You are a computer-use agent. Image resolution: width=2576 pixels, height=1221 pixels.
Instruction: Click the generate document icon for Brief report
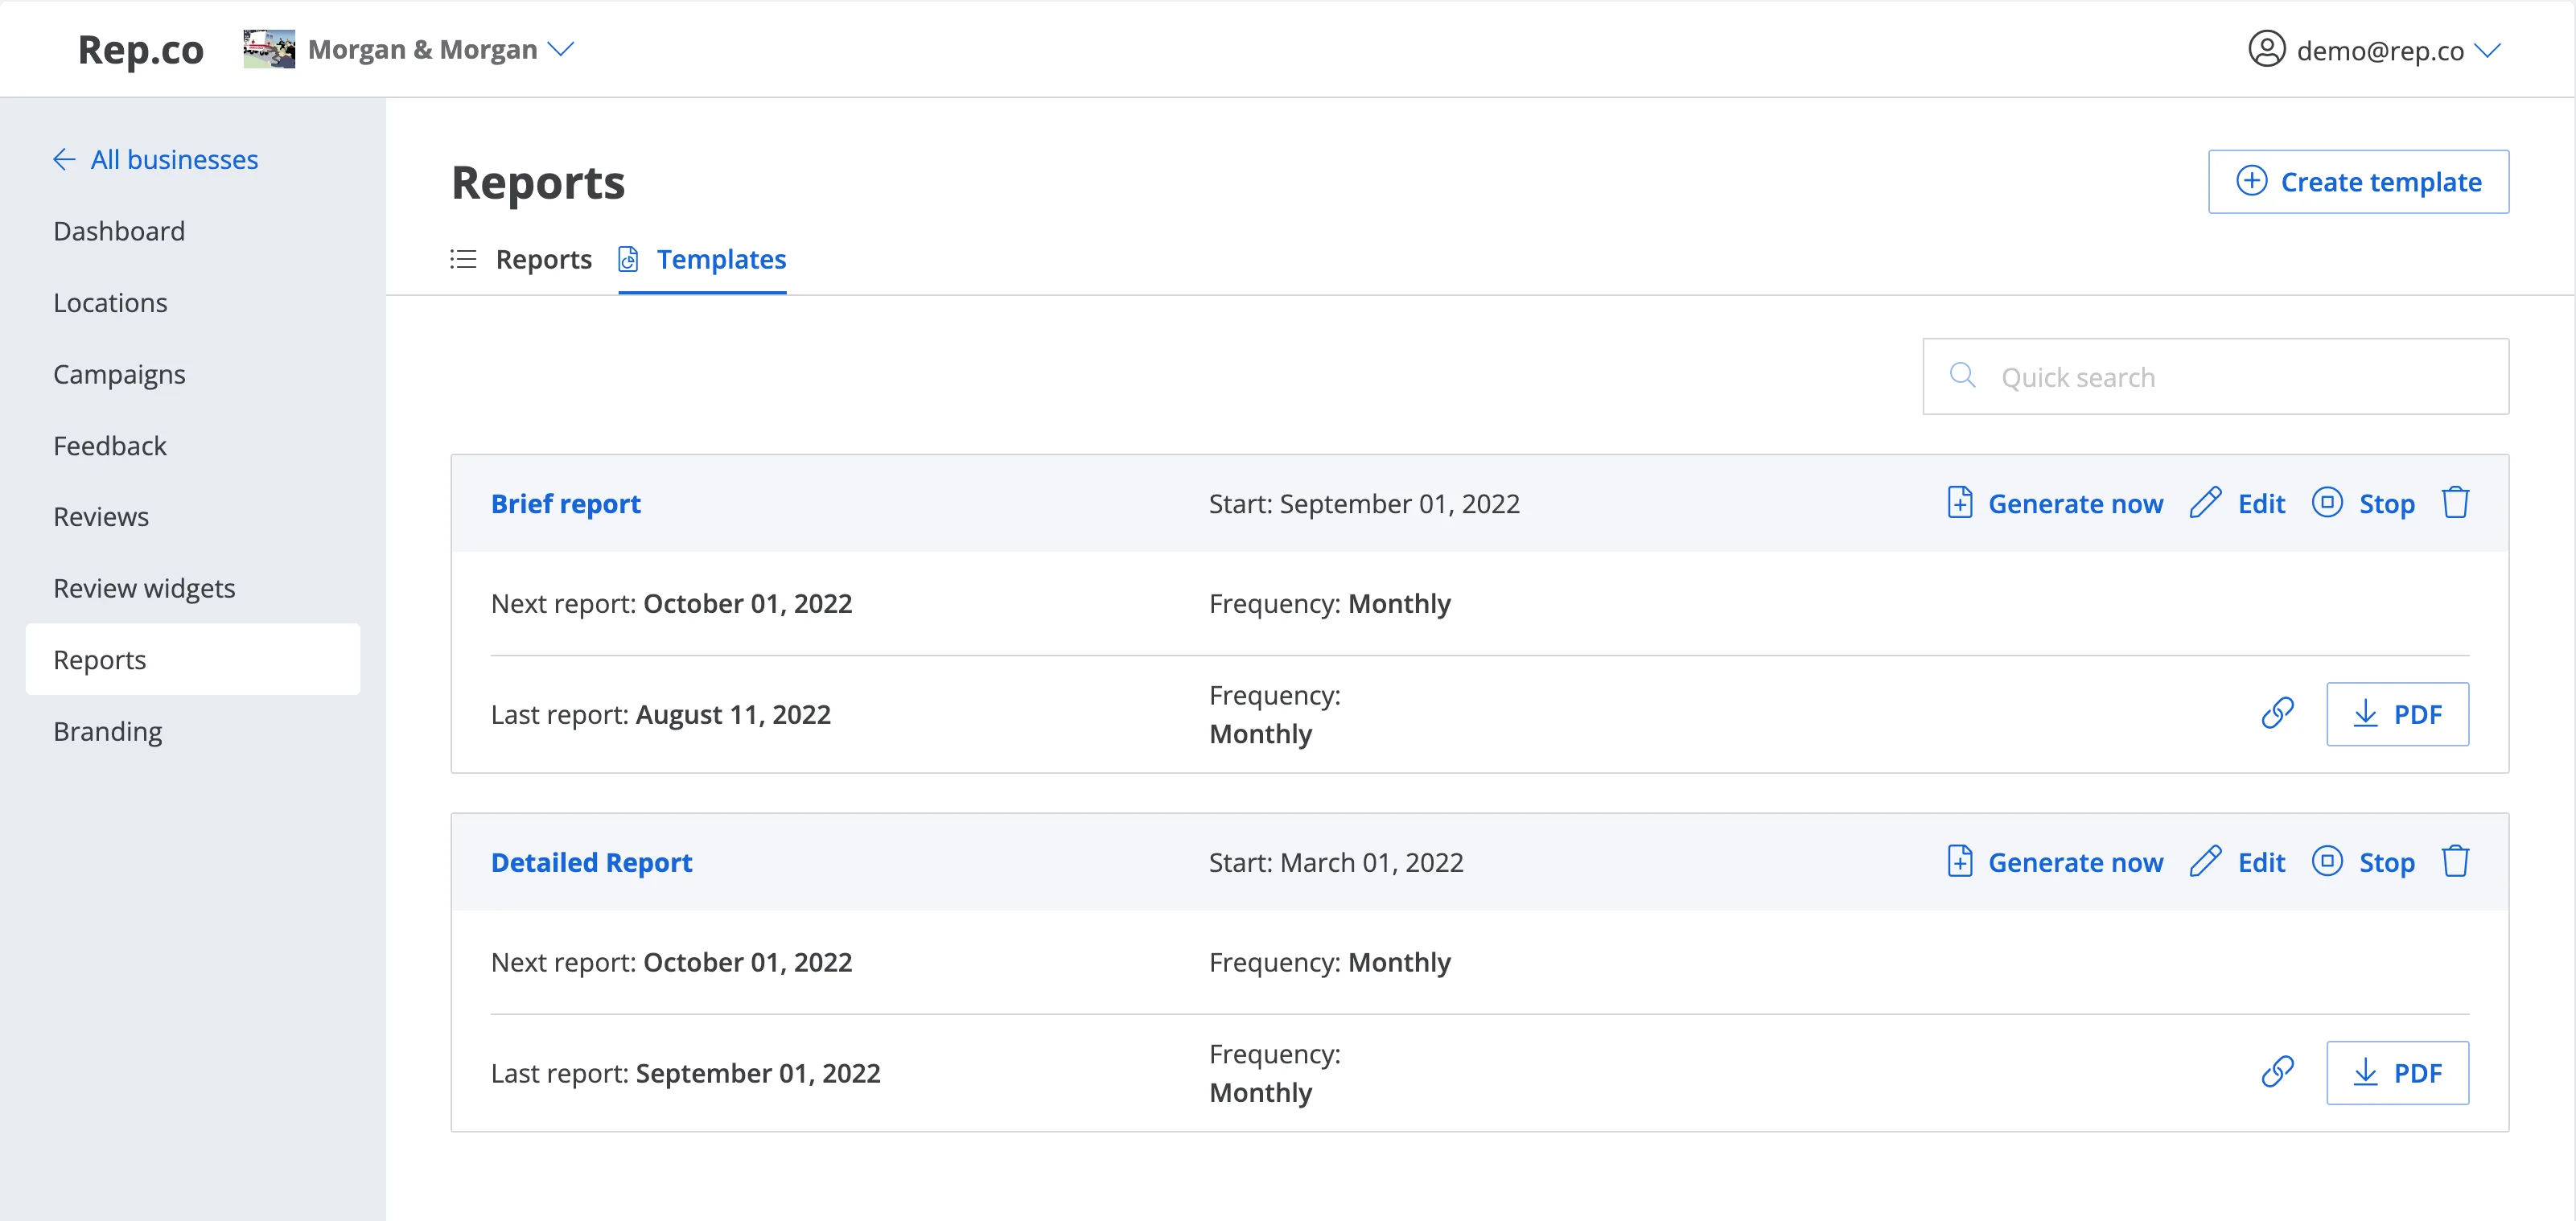(1960, 502)
